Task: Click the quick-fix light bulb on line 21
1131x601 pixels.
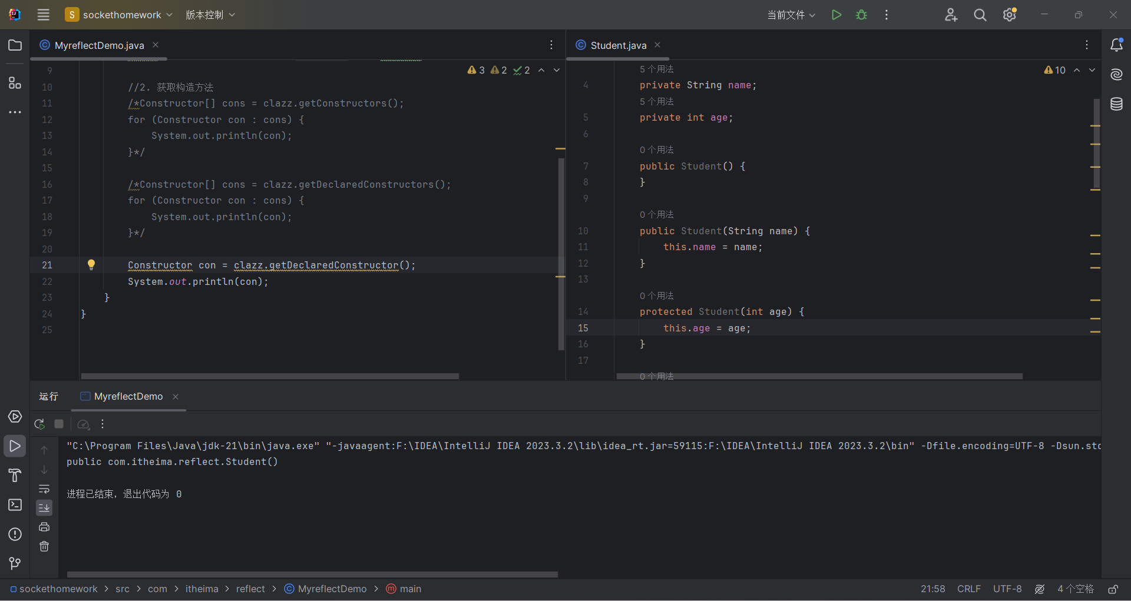Action: coord(91,265)
